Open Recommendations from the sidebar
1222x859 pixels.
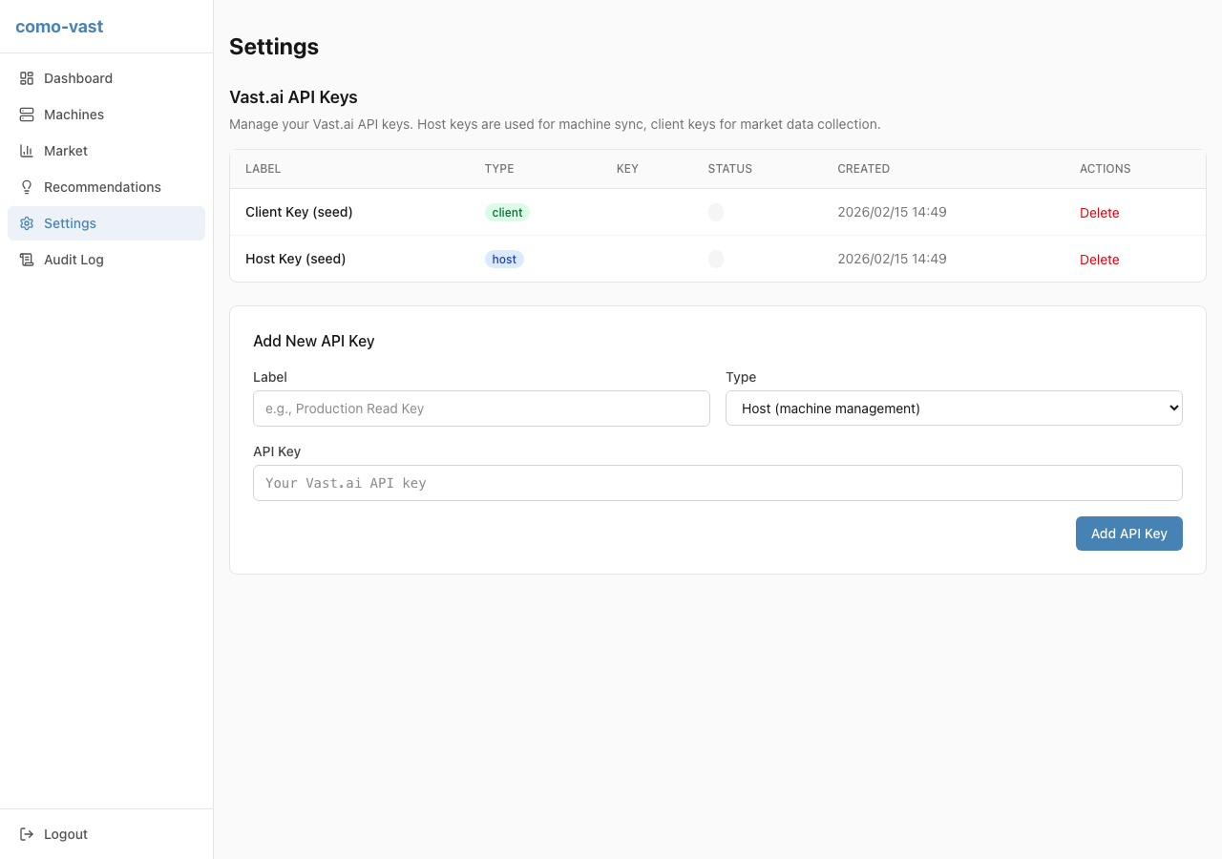(106, 187)
